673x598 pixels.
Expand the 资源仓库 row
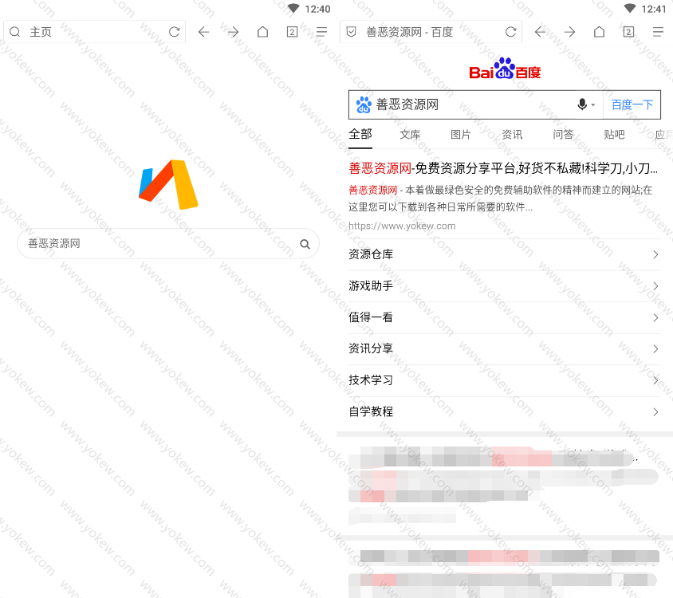(x=504, y=254)
